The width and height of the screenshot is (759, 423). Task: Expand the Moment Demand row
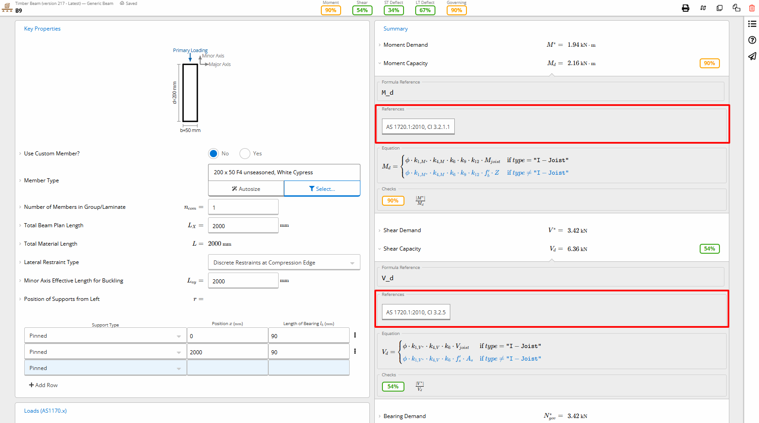point(380,45)
